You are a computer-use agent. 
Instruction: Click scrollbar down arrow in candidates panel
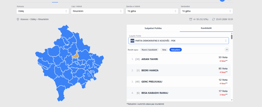232,100
